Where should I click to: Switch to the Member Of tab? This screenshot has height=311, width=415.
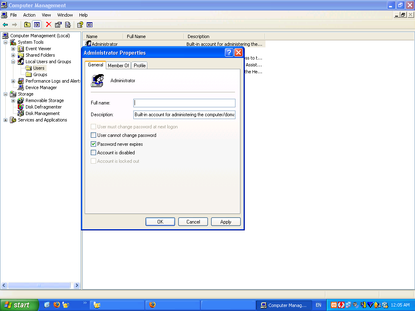[118, 65]
